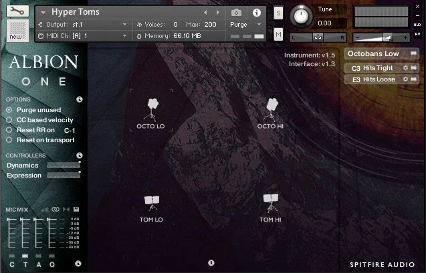Click the MIC MIX info icon

tap(78, 264)
